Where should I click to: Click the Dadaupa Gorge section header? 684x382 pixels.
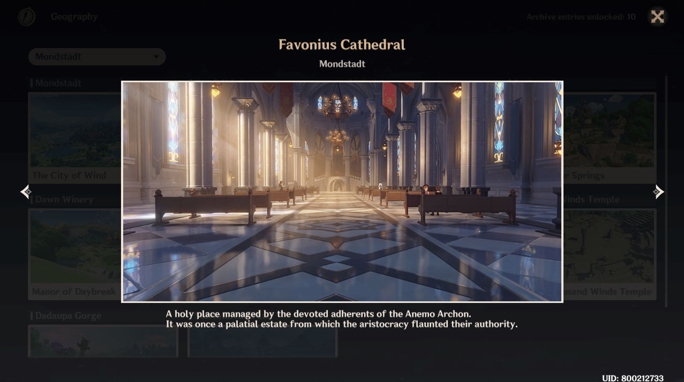[68, 316]
